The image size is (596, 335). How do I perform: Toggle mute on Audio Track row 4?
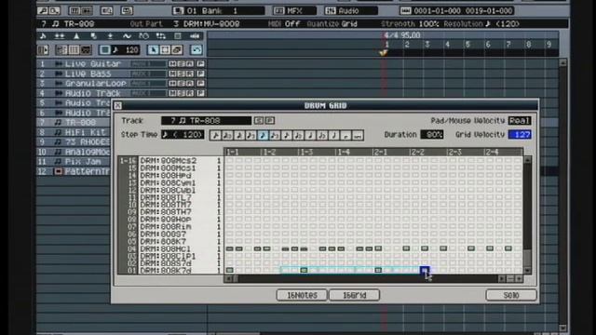(172, 93)
